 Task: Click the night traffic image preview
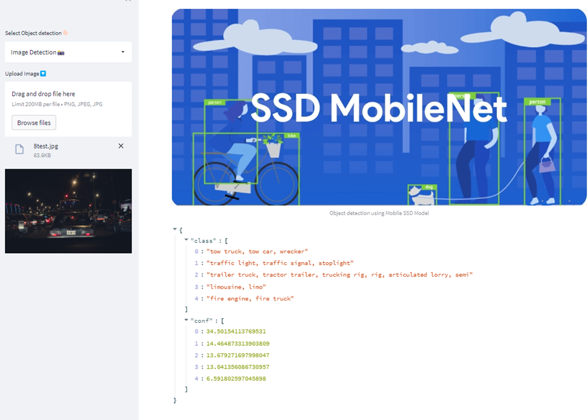click(68, 211)
